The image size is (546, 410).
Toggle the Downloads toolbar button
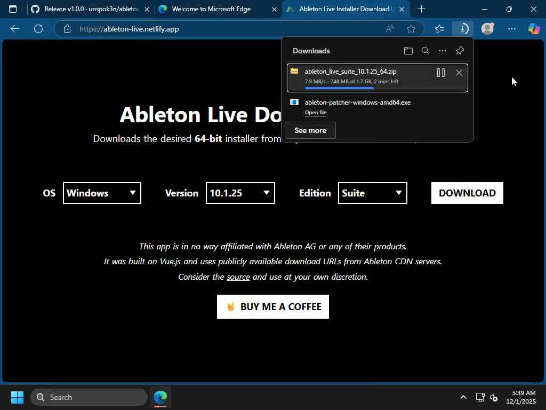[463, 29]
